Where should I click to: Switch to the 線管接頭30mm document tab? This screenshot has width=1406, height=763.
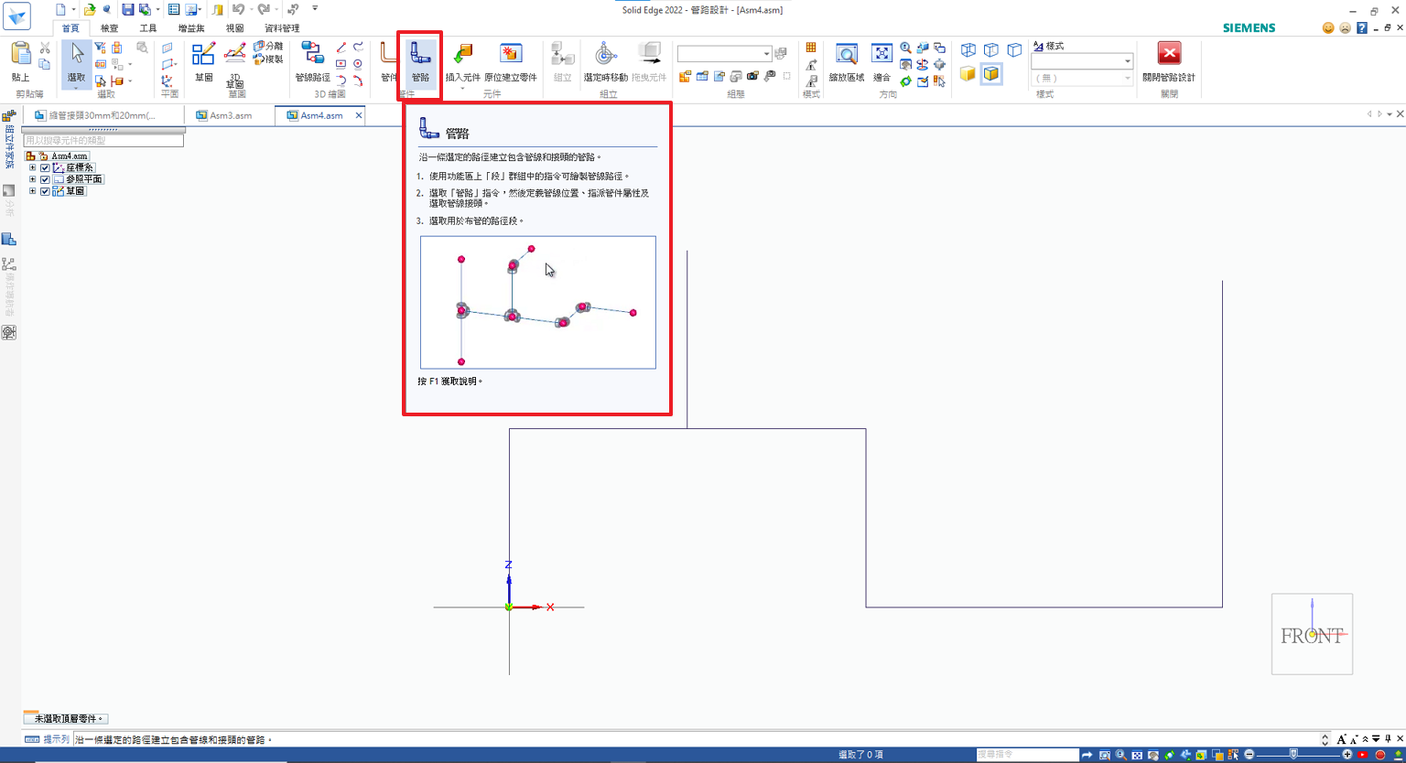click(103, 115)
